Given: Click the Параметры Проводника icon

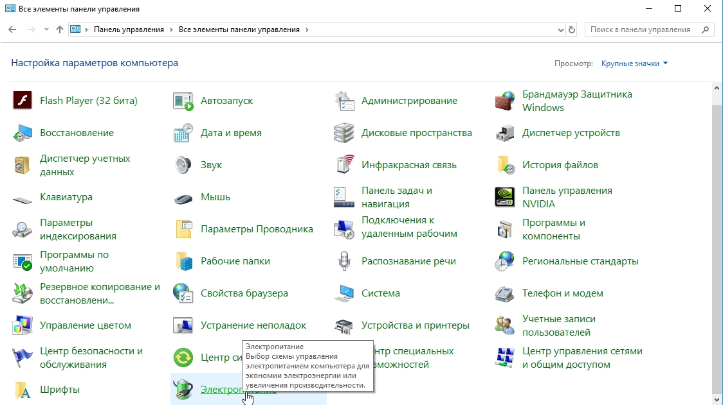Looking at the screenshot, I should (183, 228).
